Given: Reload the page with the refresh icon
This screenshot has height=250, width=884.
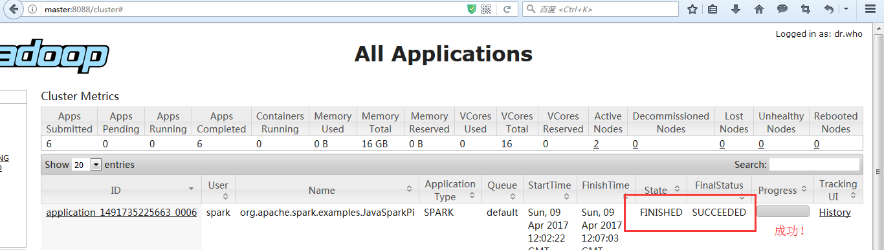Looking at the screenshot, I should (x=507, y=9).
